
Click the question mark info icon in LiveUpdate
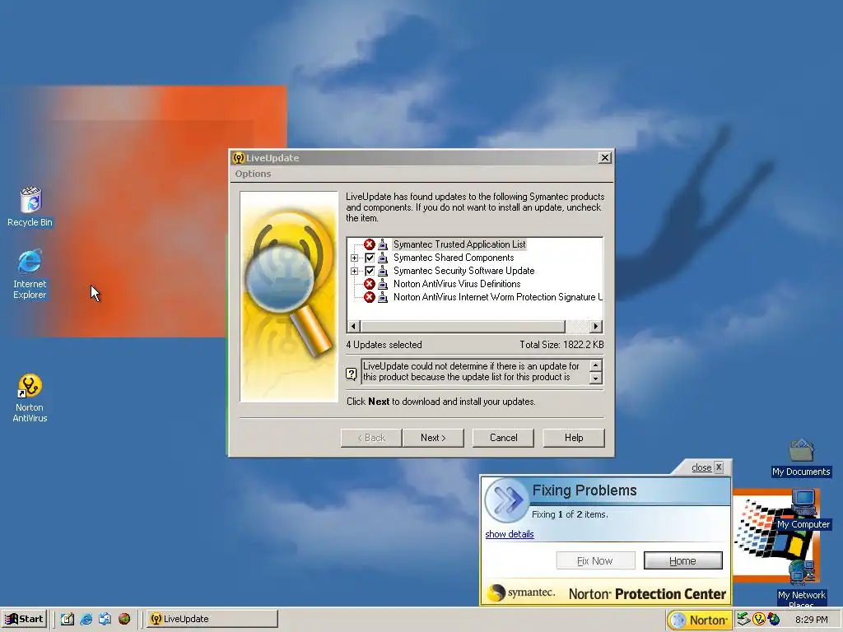tap(351, 374)
